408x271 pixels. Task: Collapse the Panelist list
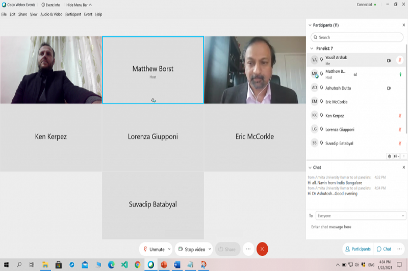[x=311, y=48]
